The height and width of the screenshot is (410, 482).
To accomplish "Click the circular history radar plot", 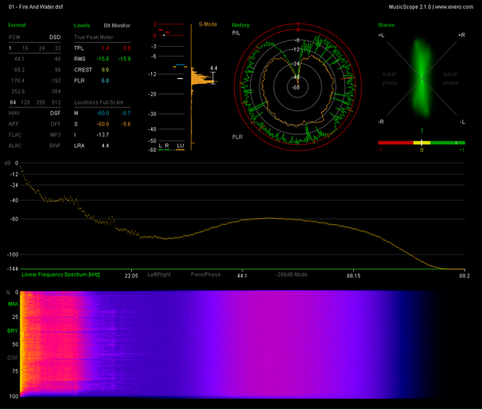I will 297,87.
